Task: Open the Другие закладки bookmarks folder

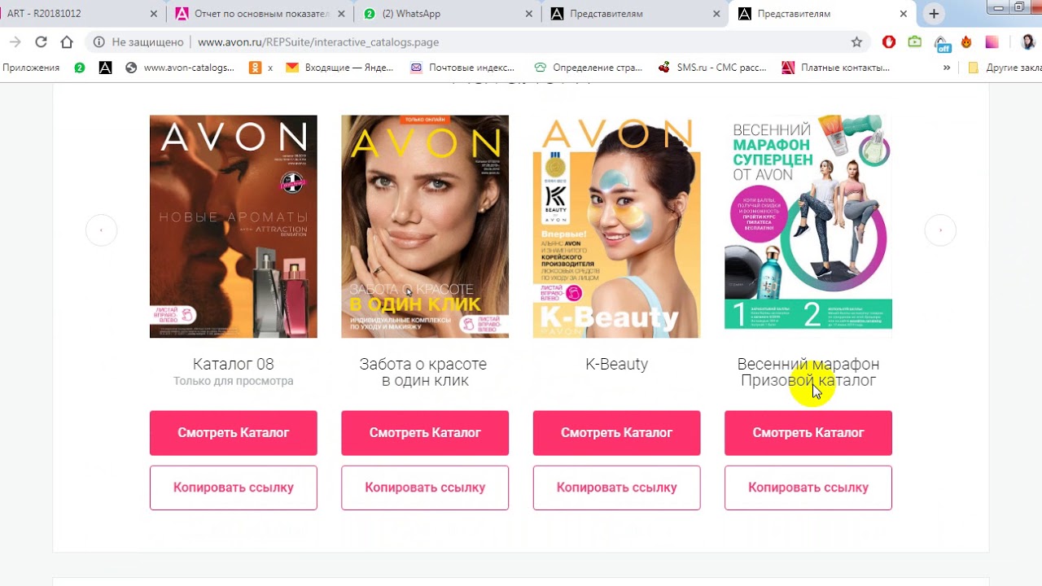Action: [1005, 68]
